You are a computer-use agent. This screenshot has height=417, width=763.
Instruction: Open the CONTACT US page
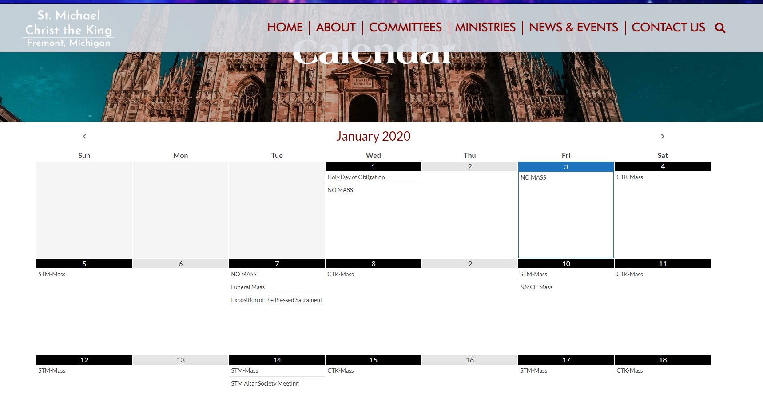[668, 28]
